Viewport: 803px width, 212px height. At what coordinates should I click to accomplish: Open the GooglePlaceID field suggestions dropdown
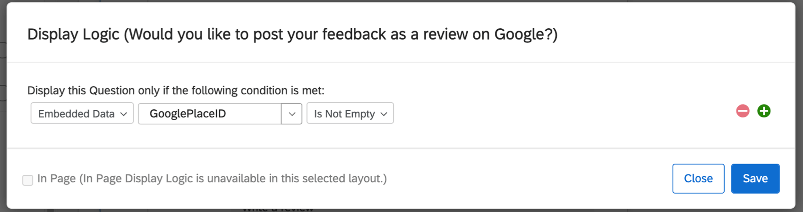click(291, 114)
